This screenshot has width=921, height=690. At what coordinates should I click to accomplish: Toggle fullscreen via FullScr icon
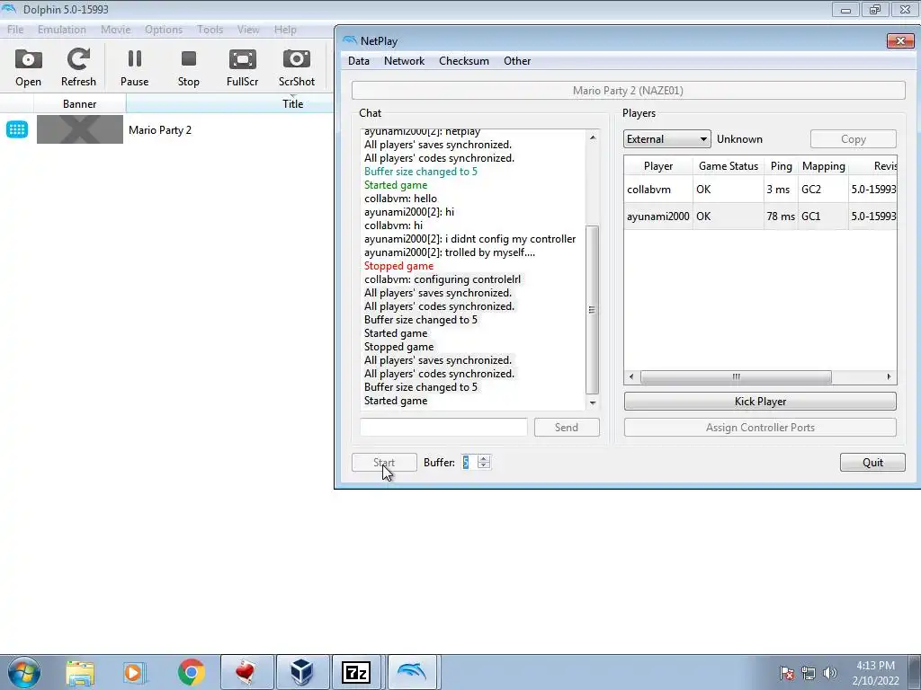243,67
